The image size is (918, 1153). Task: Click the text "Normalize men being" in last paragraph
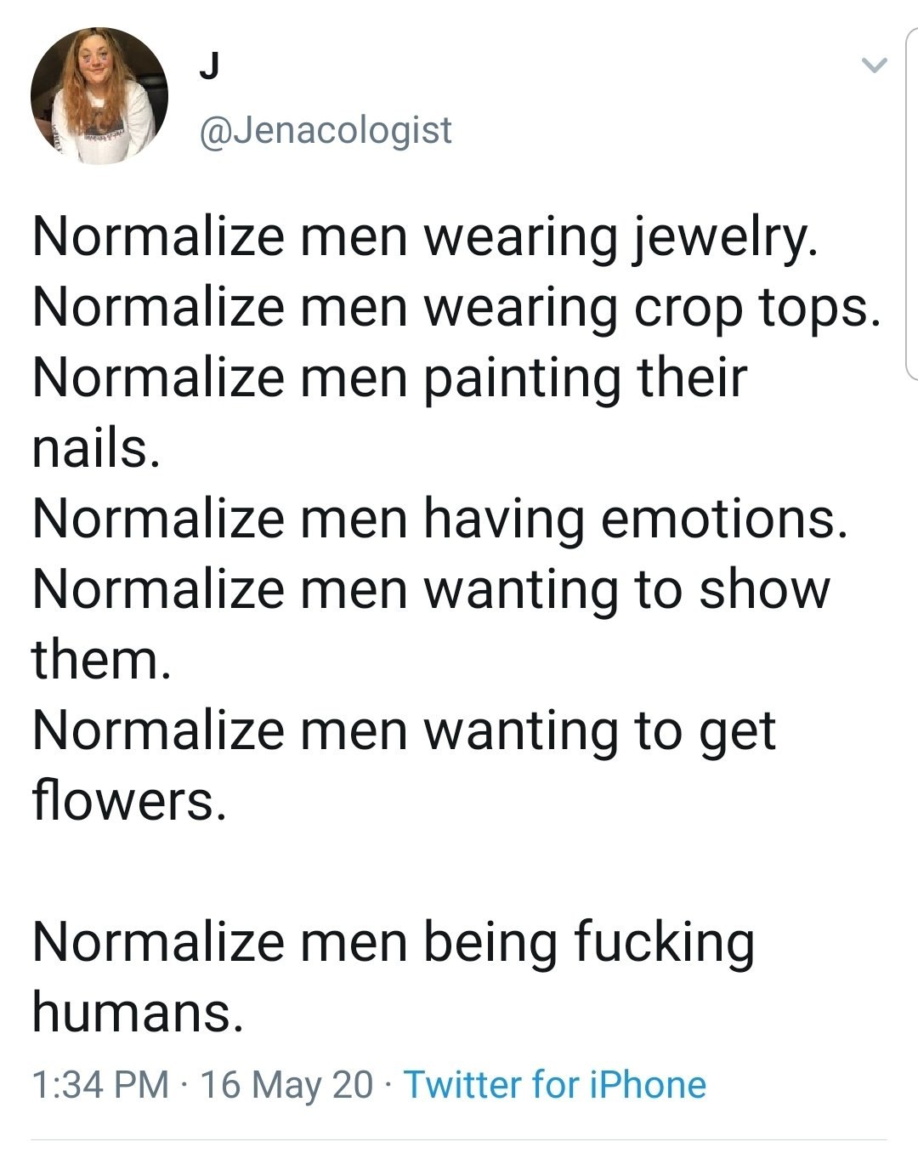(x=295, y=943)
